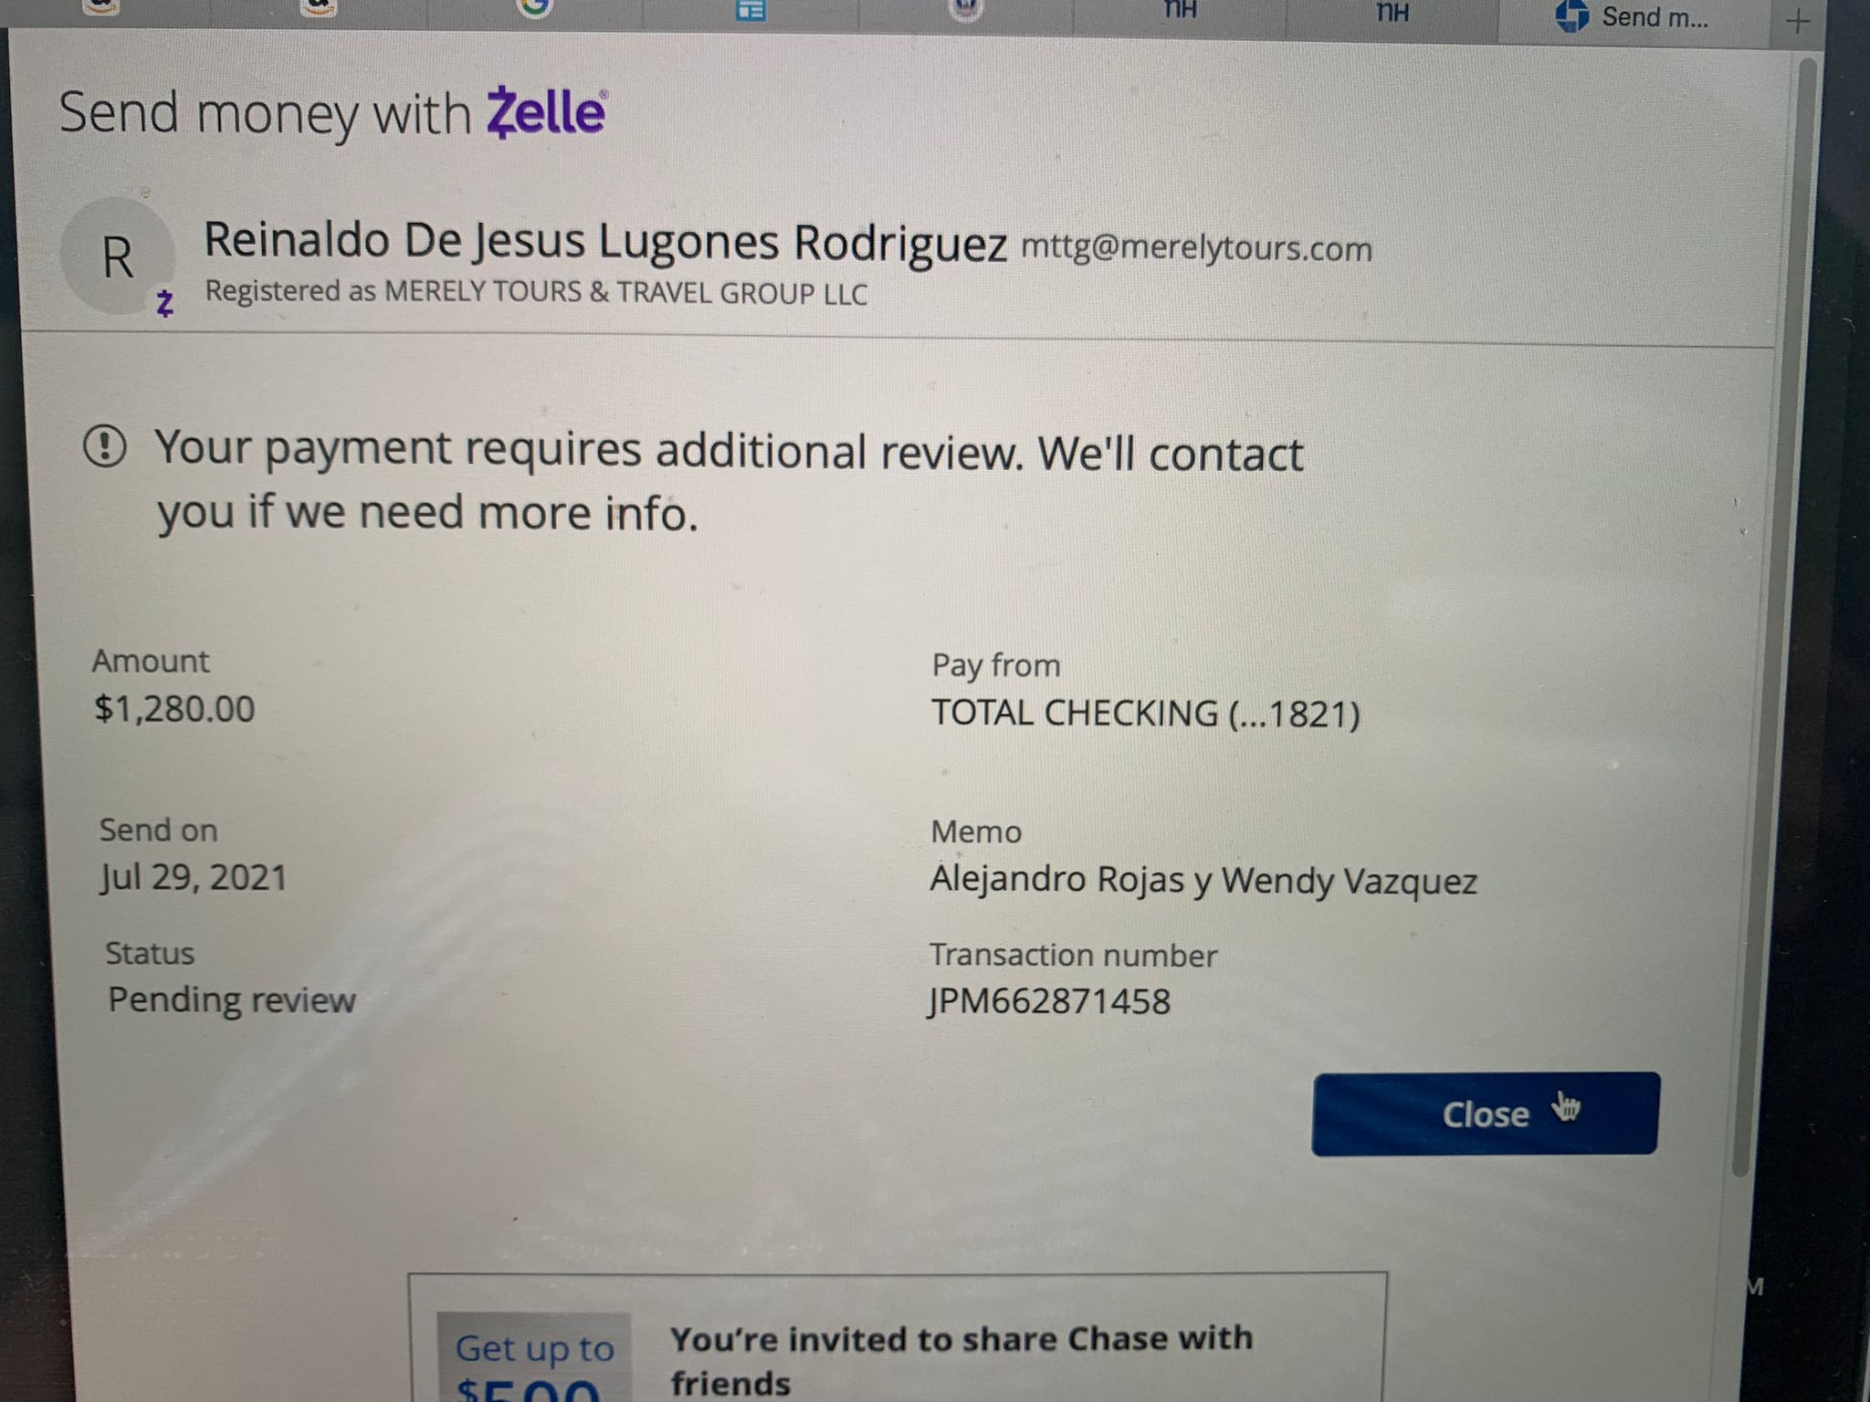
Task: Click the small Zelle badge on avatar
Action: click(164, 302)
